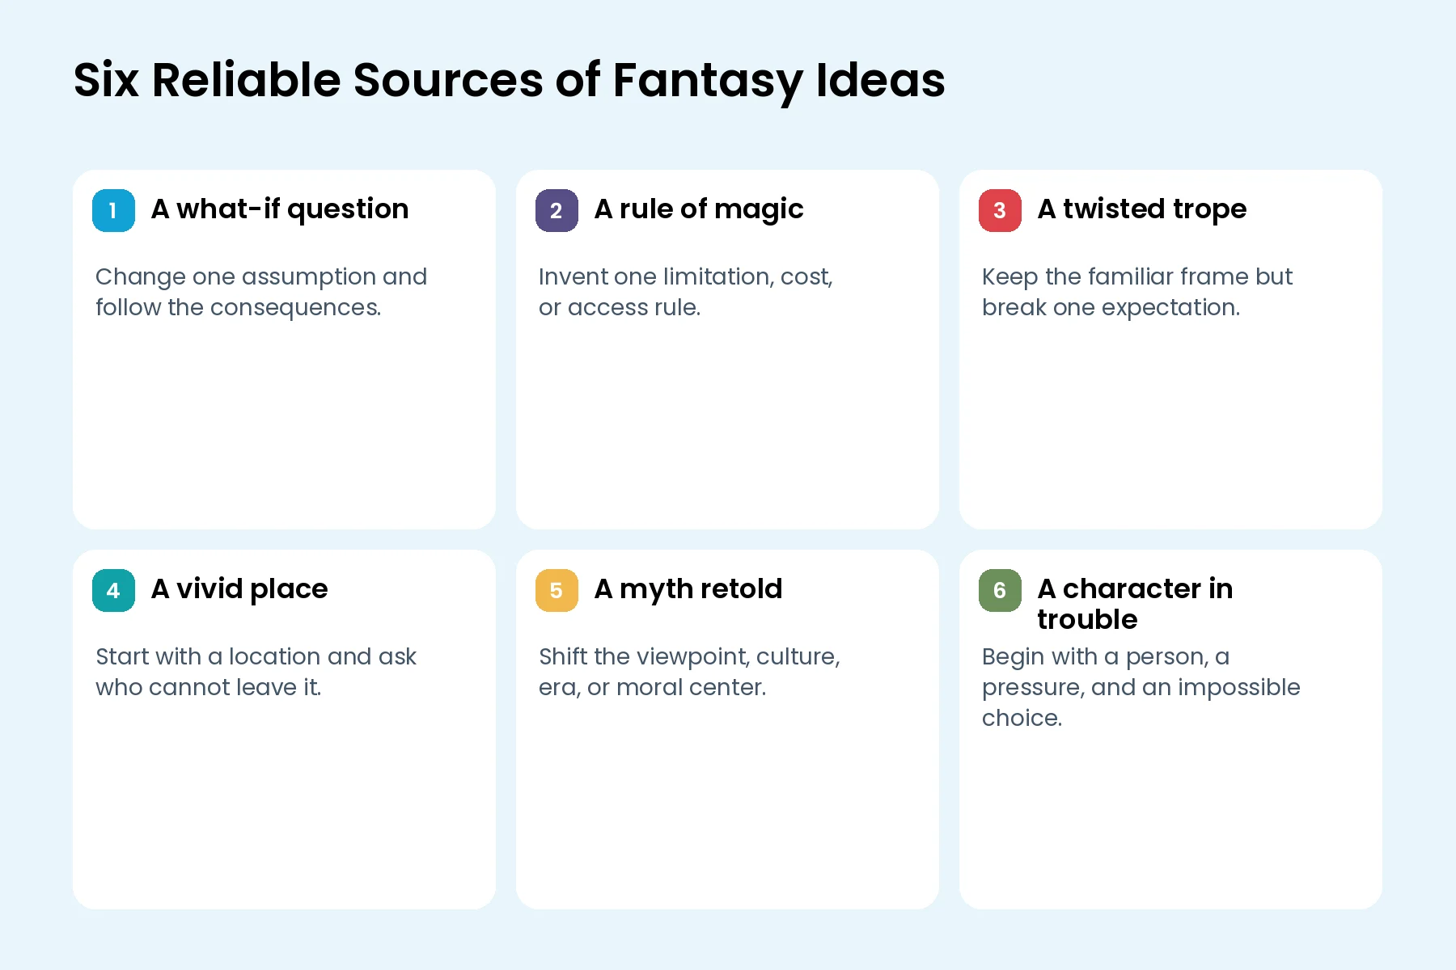The height and width of the screenshot is (970, 1456).
Task: Click text 'Shift the viewpoint, culture, era'
Action: (x=689, y=672)
